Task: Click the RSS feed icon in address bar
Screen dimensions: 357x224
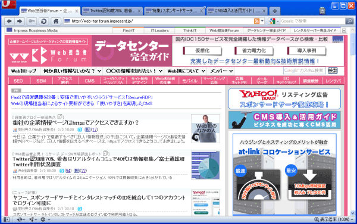Action: (x=256, y=21)
